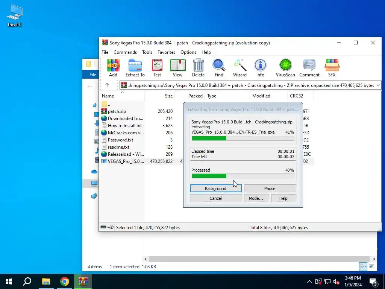
Task: Sort by the Packed column header
Action: coord(189,96)
